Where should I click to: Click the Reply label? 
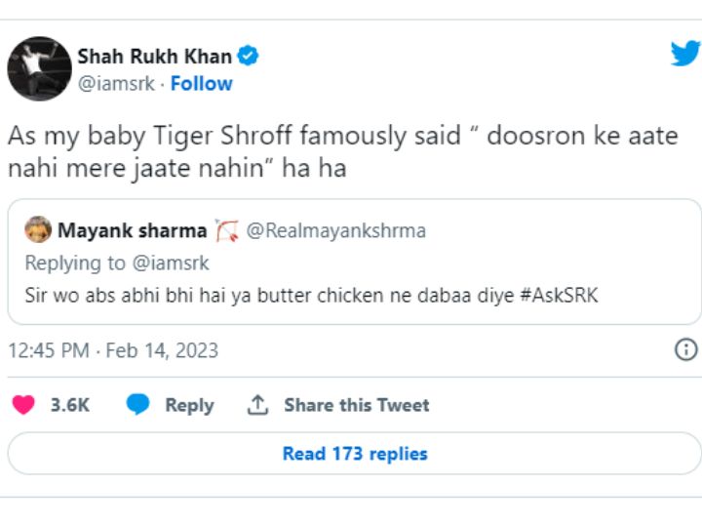tap(189, 406)
